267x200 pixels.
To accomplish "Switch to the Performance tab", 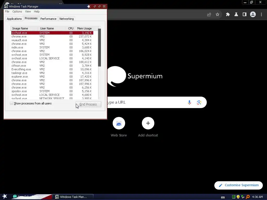I will point(48,19).
